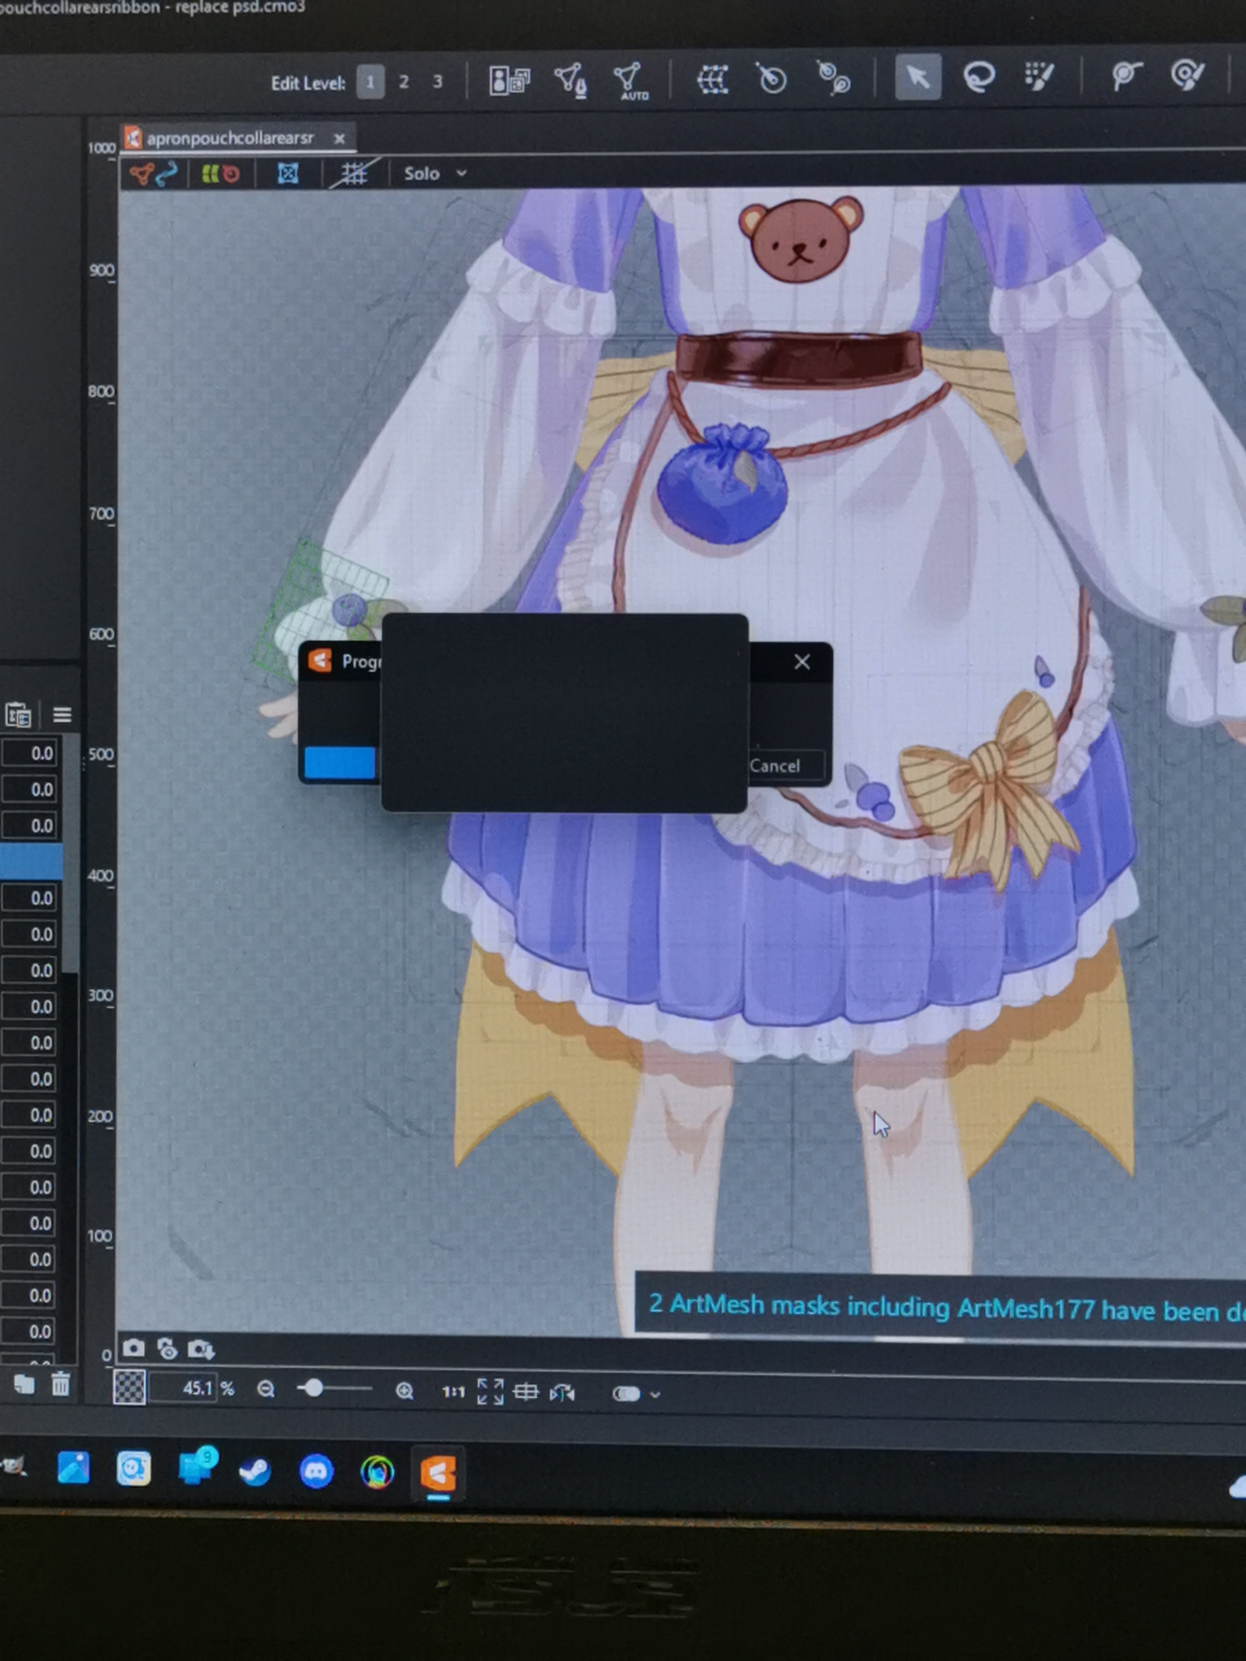The height and width of the screenshot is (1661, 1246).
Task: Click the manual mesh edit icon
Action: pos(571,80)
